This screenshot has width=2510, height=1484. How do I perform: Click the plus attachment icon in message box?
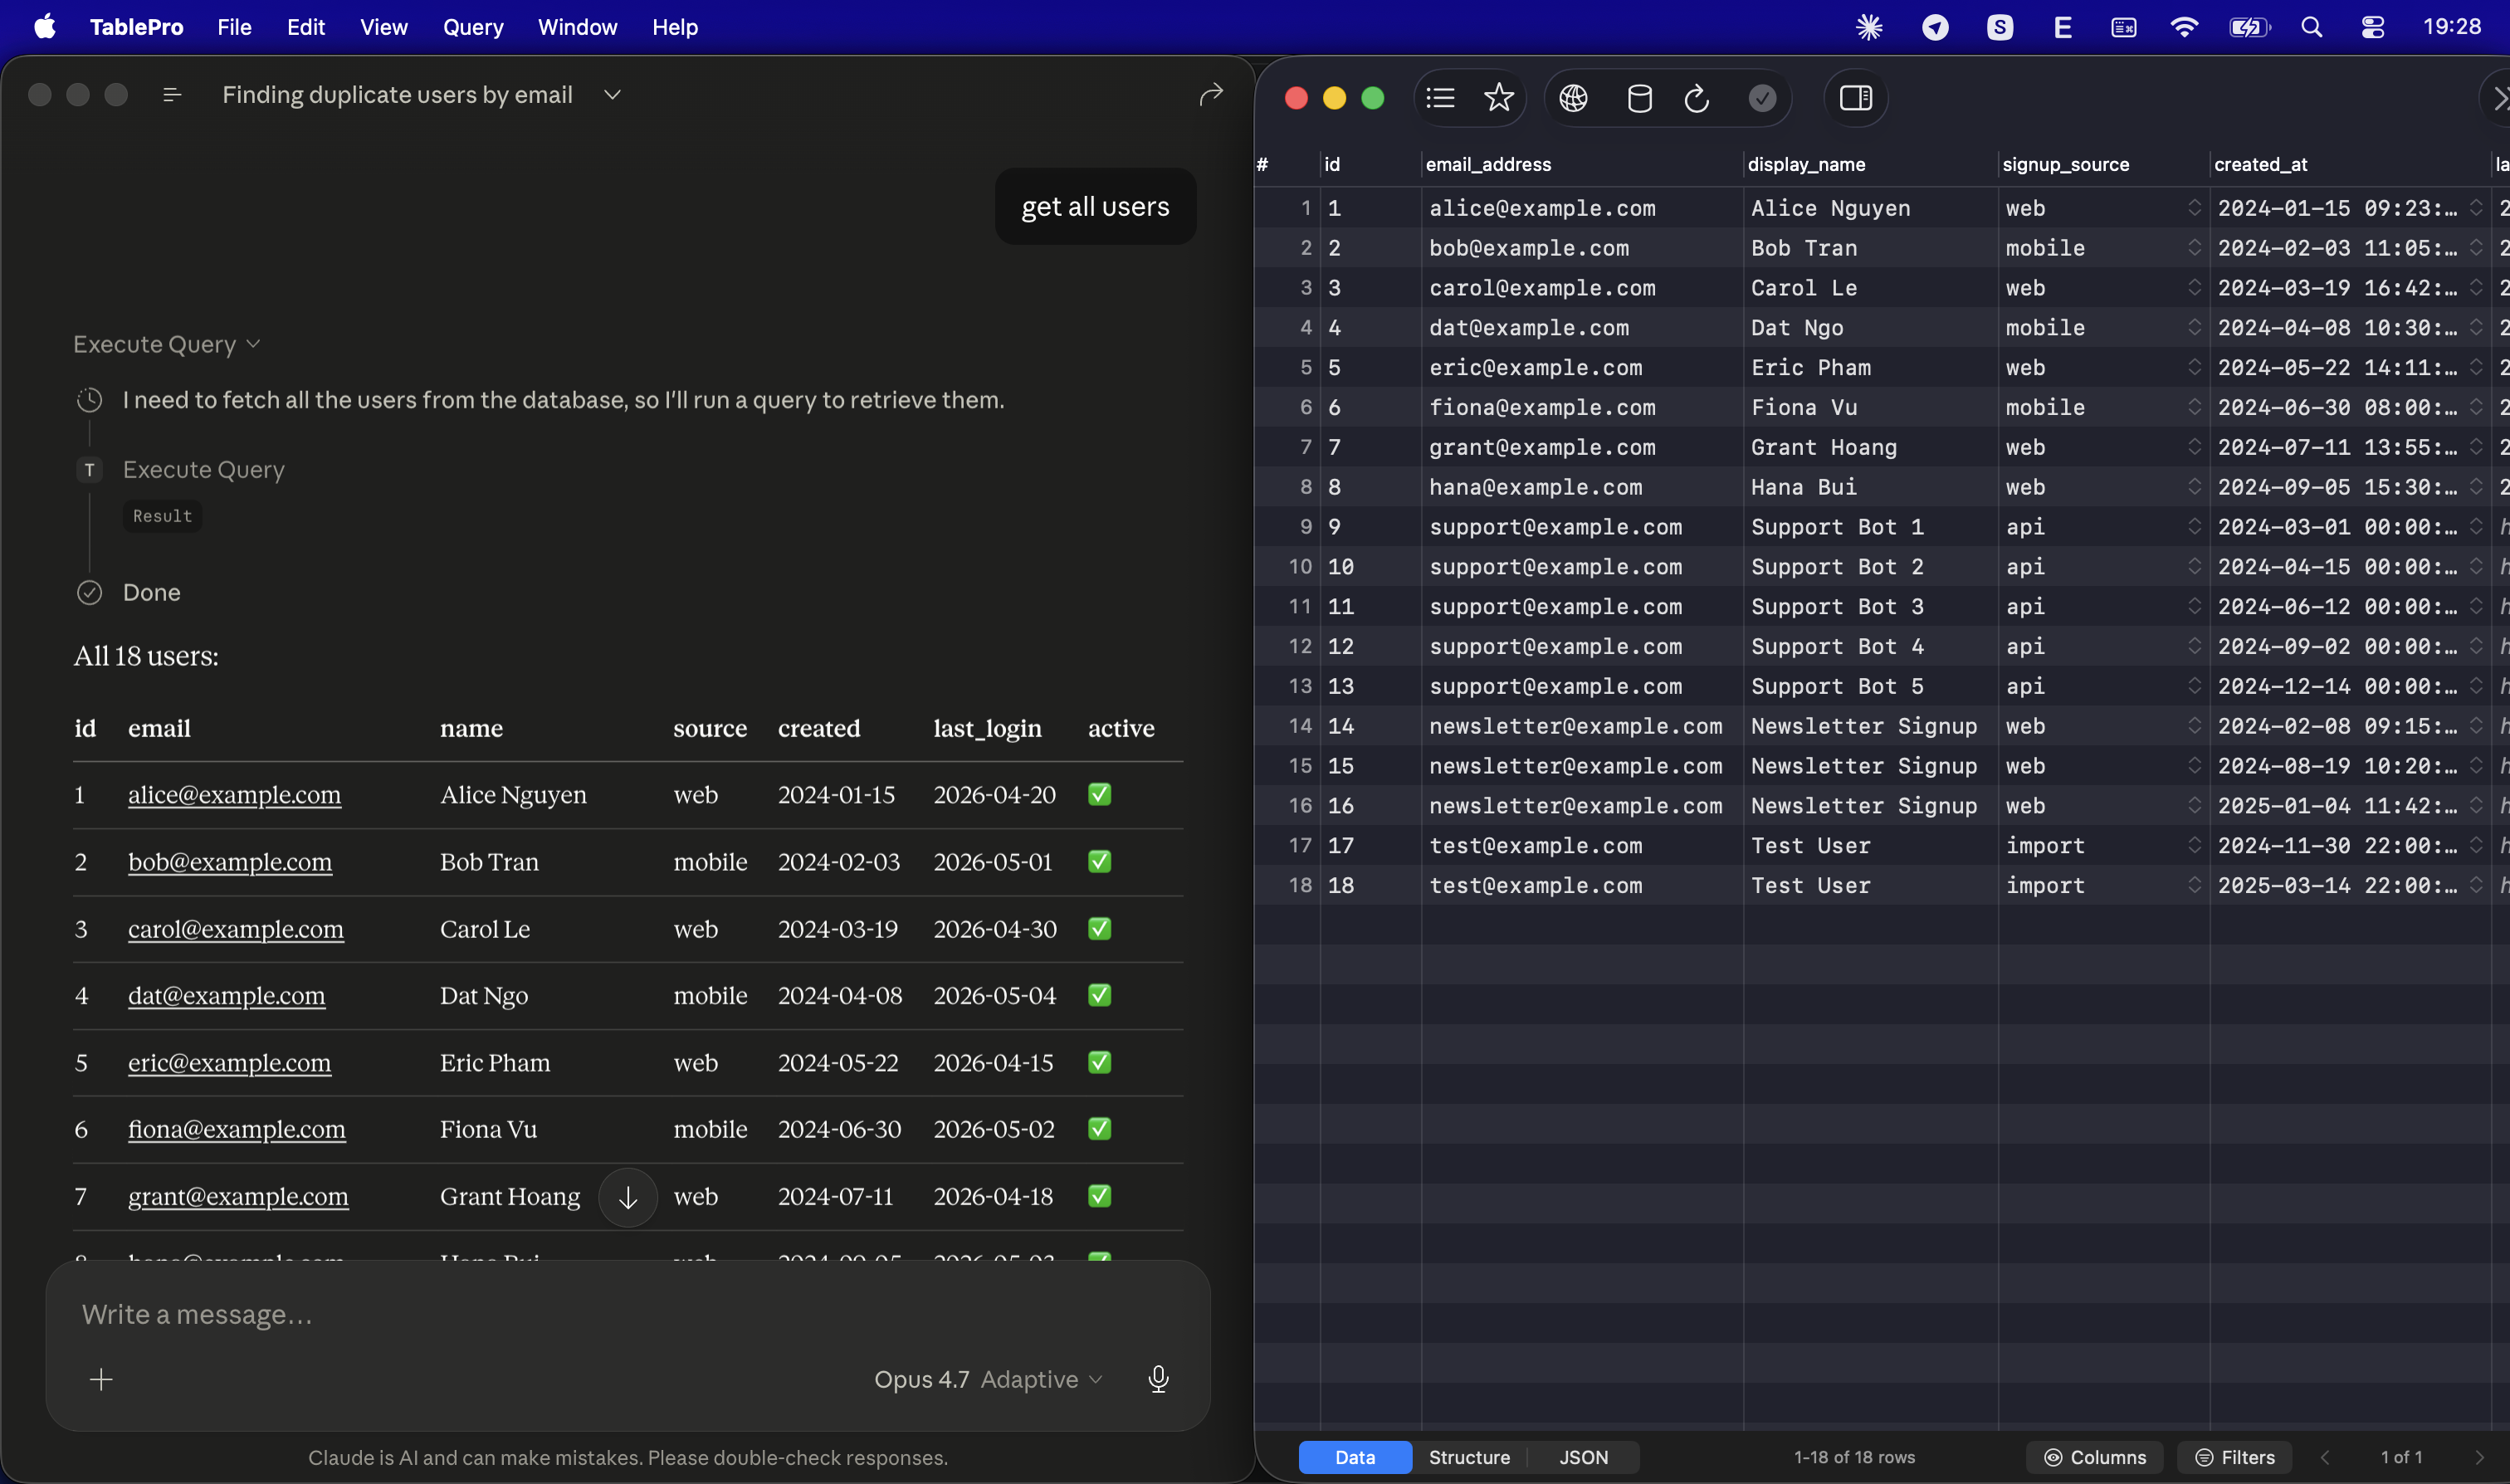click(101, 1380)
